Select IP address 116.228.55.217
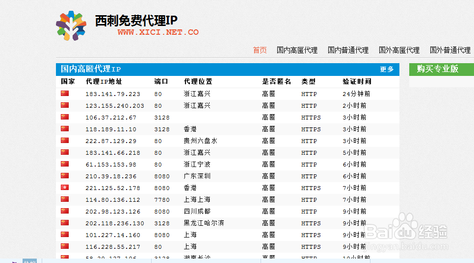The image size is (474, 263). 113,247
